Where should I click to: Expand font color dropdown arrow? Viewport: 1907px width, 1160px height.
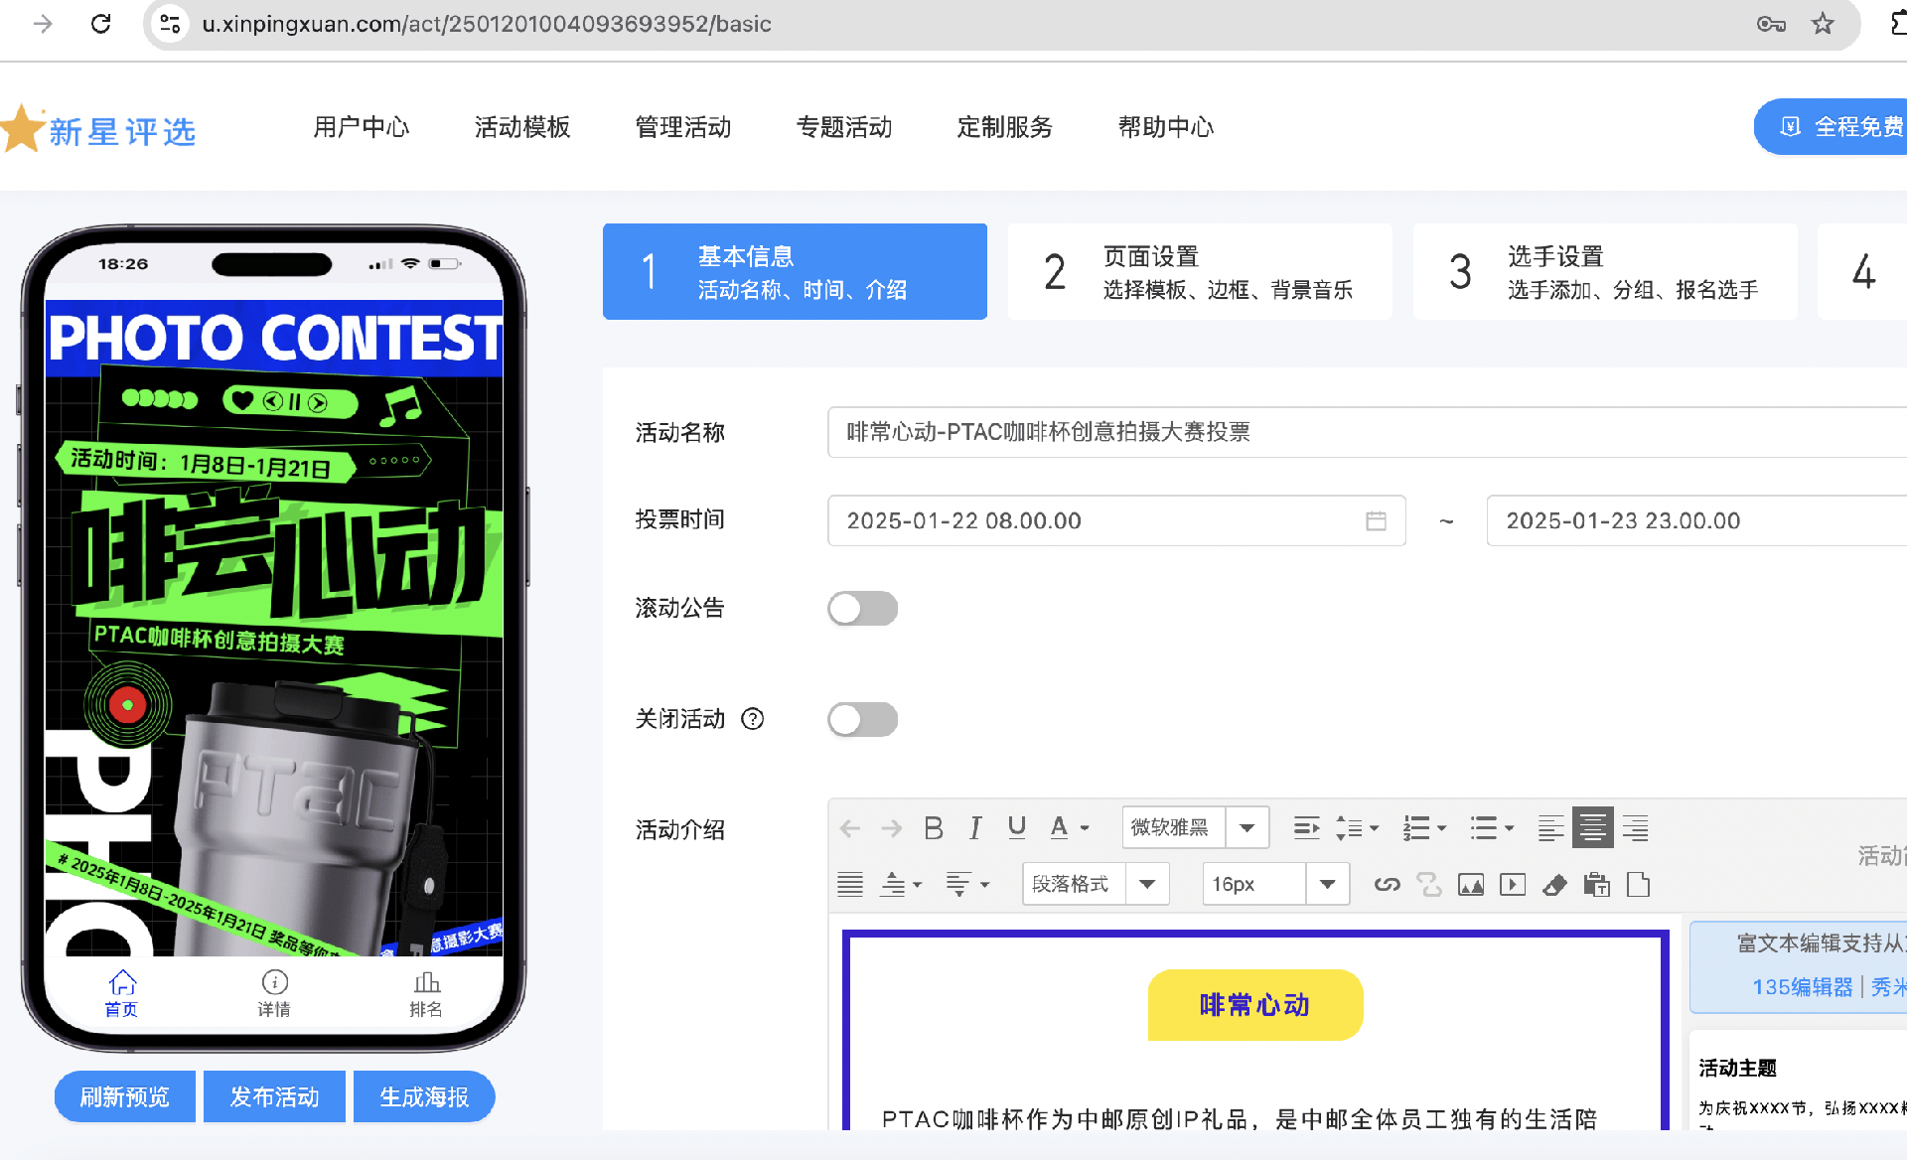click(x=1085, y=828)
